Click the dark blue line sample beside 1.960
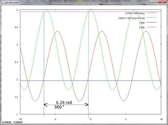The height and width of the screenshot is (125, 168). click(x=152, y=22)
